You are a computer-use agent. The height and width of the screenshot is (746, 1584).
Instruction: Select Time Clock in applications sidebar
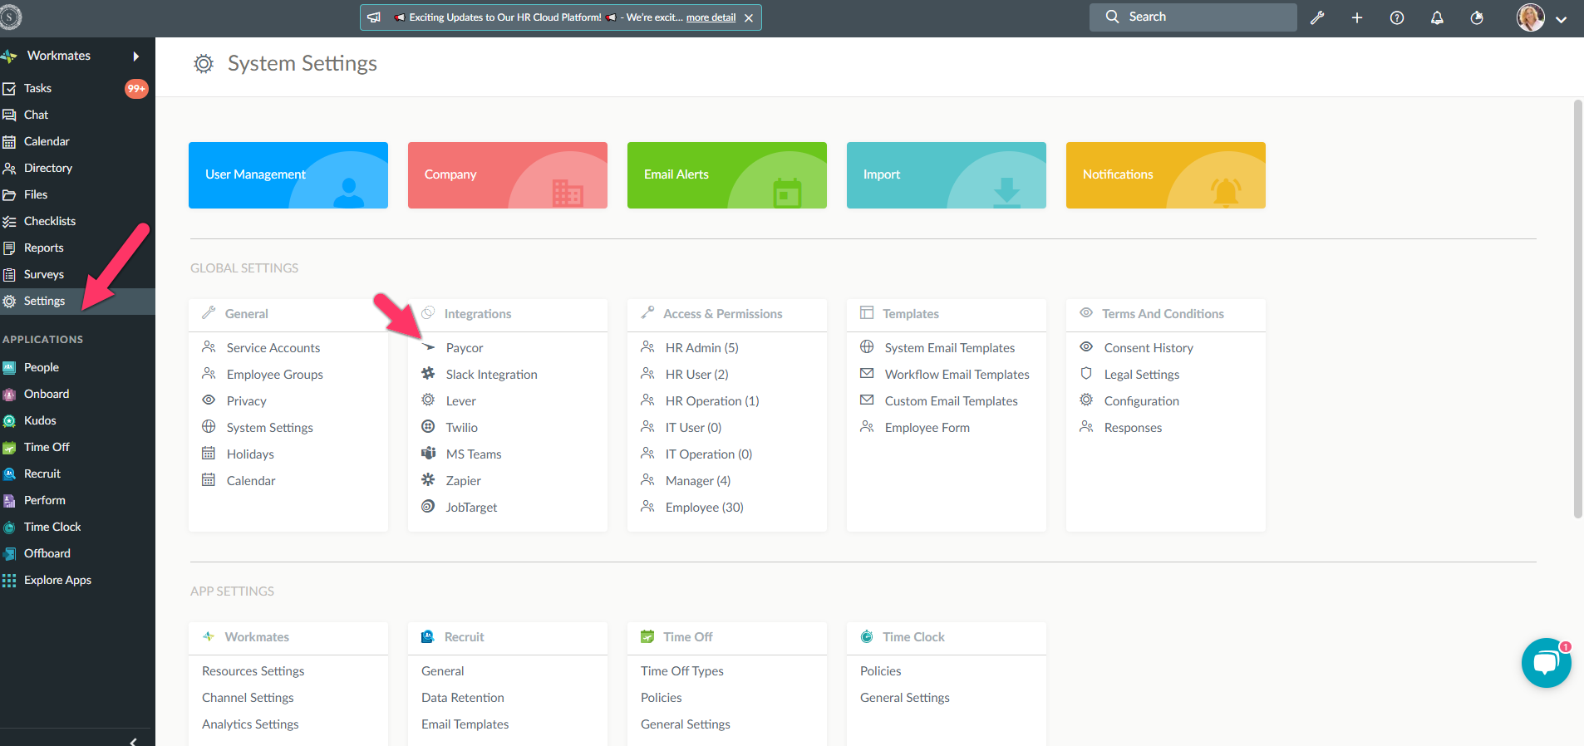pos(52,527)
